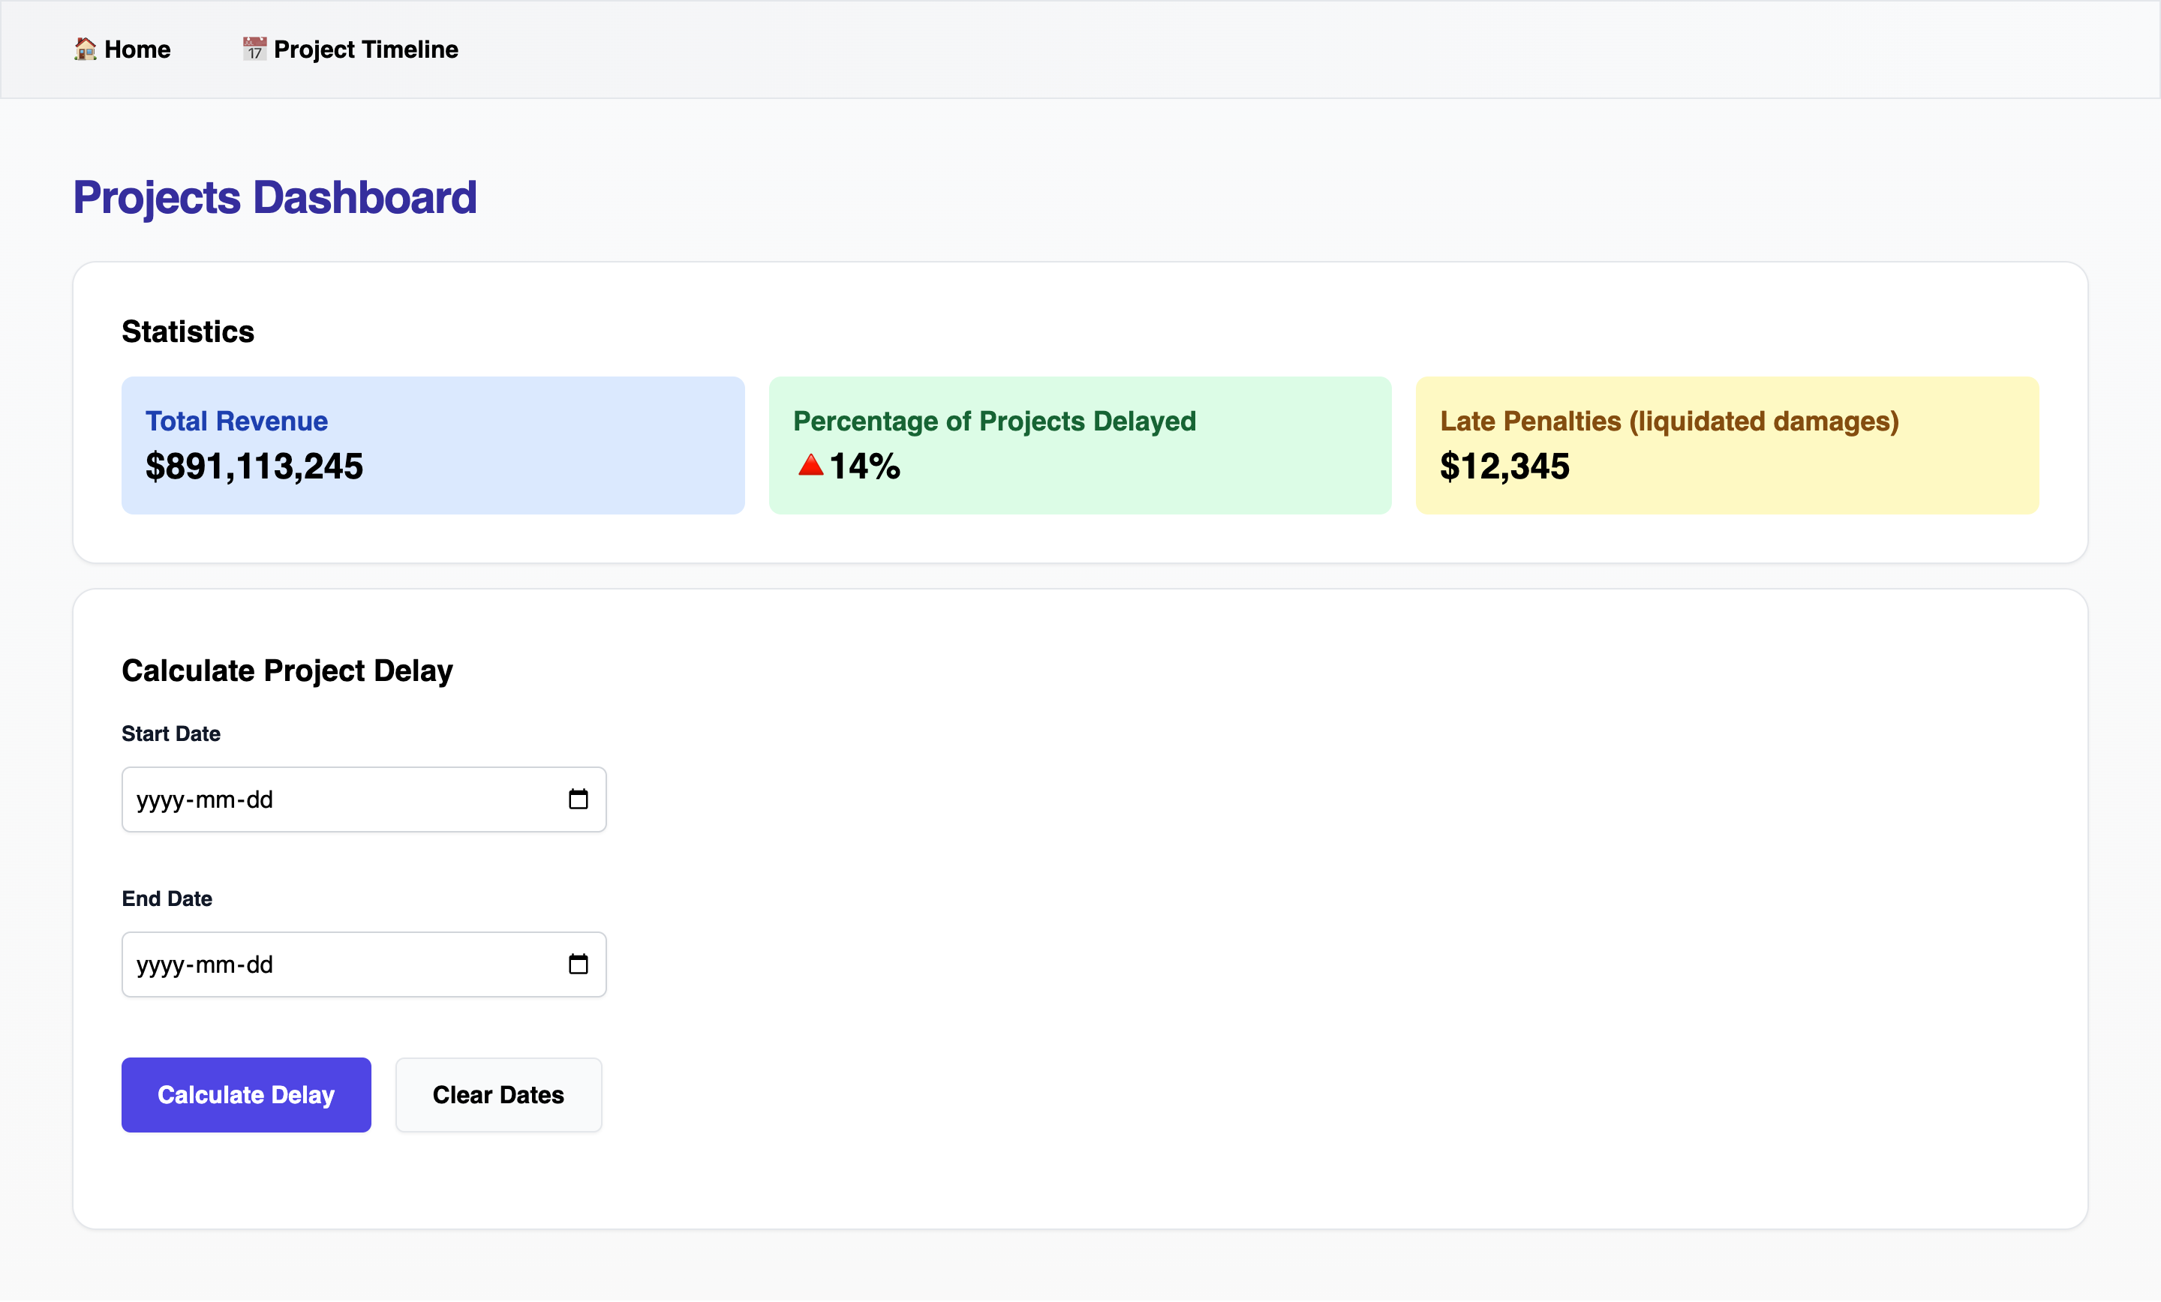
Task: Select the Start Date input field
Action: click(x=362, y=799)
